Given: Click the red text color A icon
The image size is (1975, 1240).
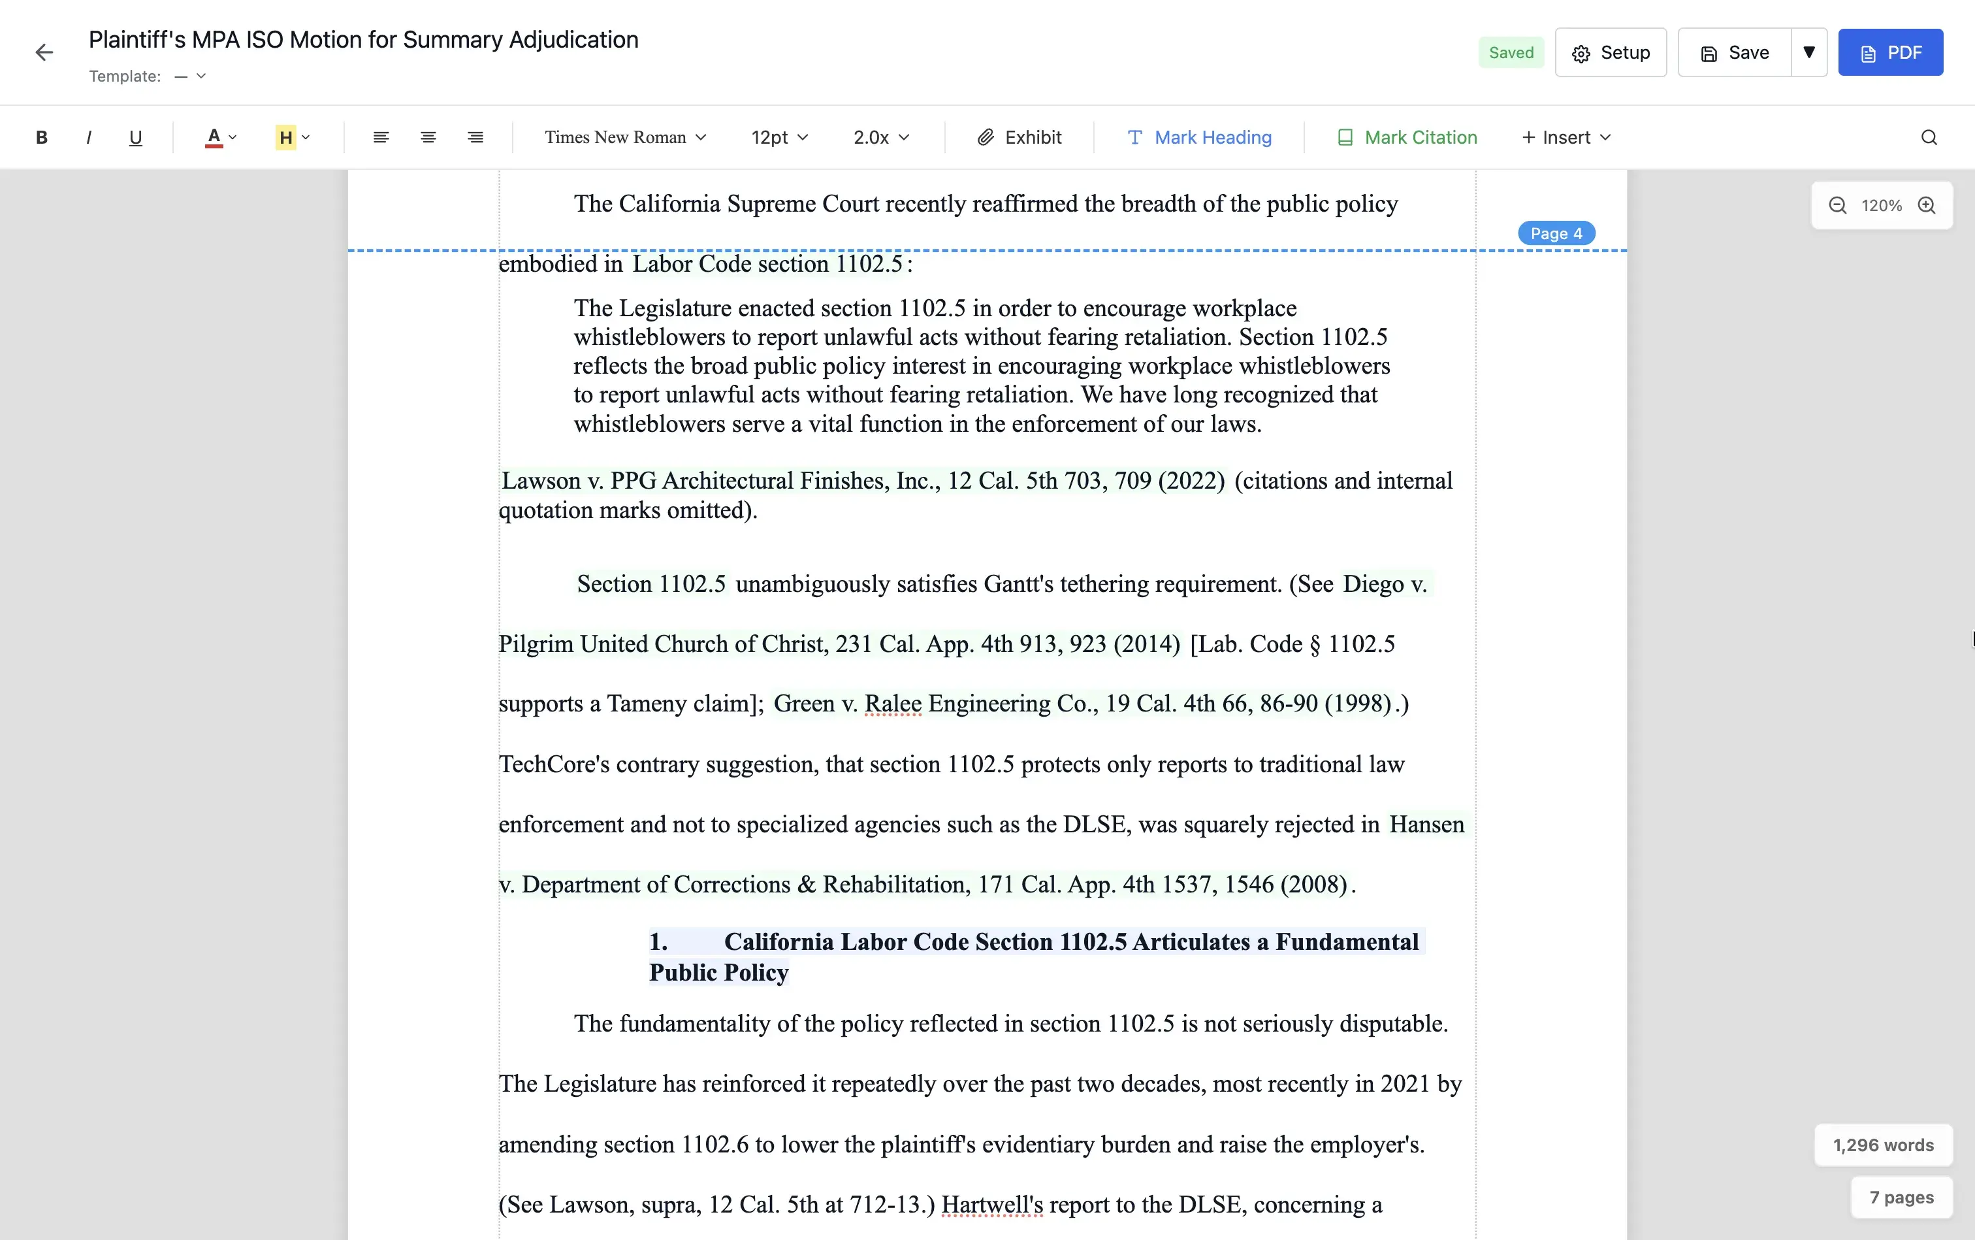Looking at the screenshot, I should click(x=214, y=137).
